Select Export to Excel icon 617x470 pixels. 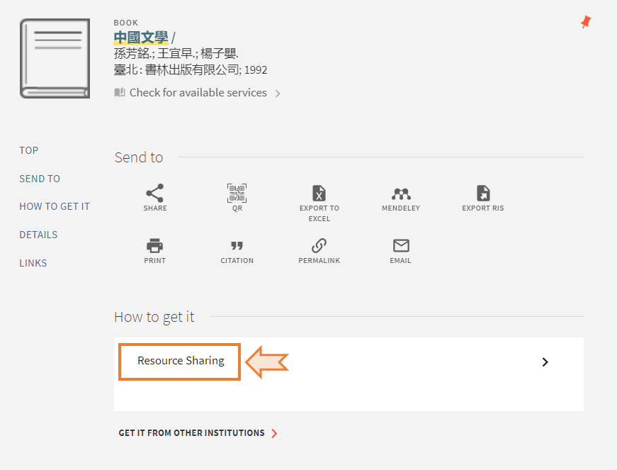(319, 194)
